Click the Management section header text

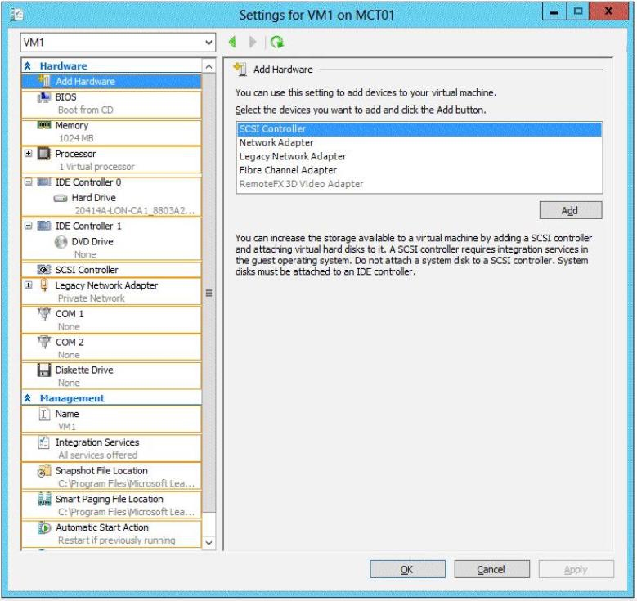72,398
